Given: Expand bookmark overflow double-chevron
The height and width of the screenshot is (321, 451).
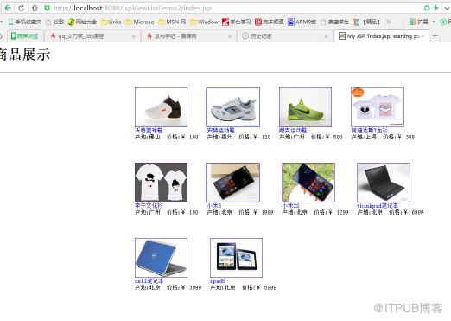Looking at the screenshot, I should point(389,22).
